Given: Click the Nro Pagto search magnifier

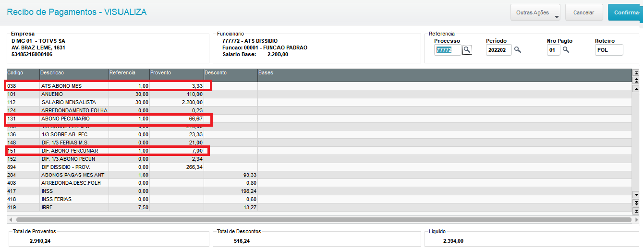Looking at the screenshot, I should (x=566, y=49).
